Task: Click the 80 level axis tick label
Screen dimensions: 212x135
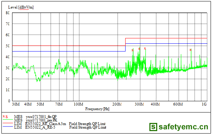Action: 7,13
